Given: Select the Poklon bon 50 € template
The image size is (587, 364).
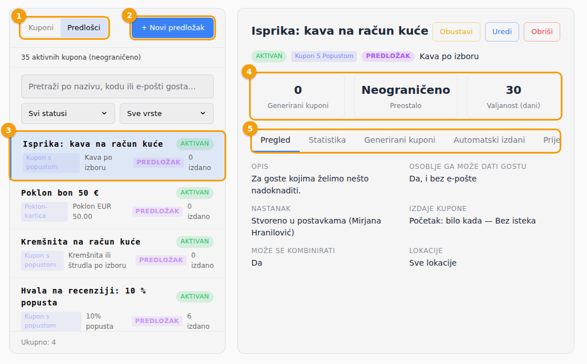Looking at the screenshot, I should (x=117, y=204).
